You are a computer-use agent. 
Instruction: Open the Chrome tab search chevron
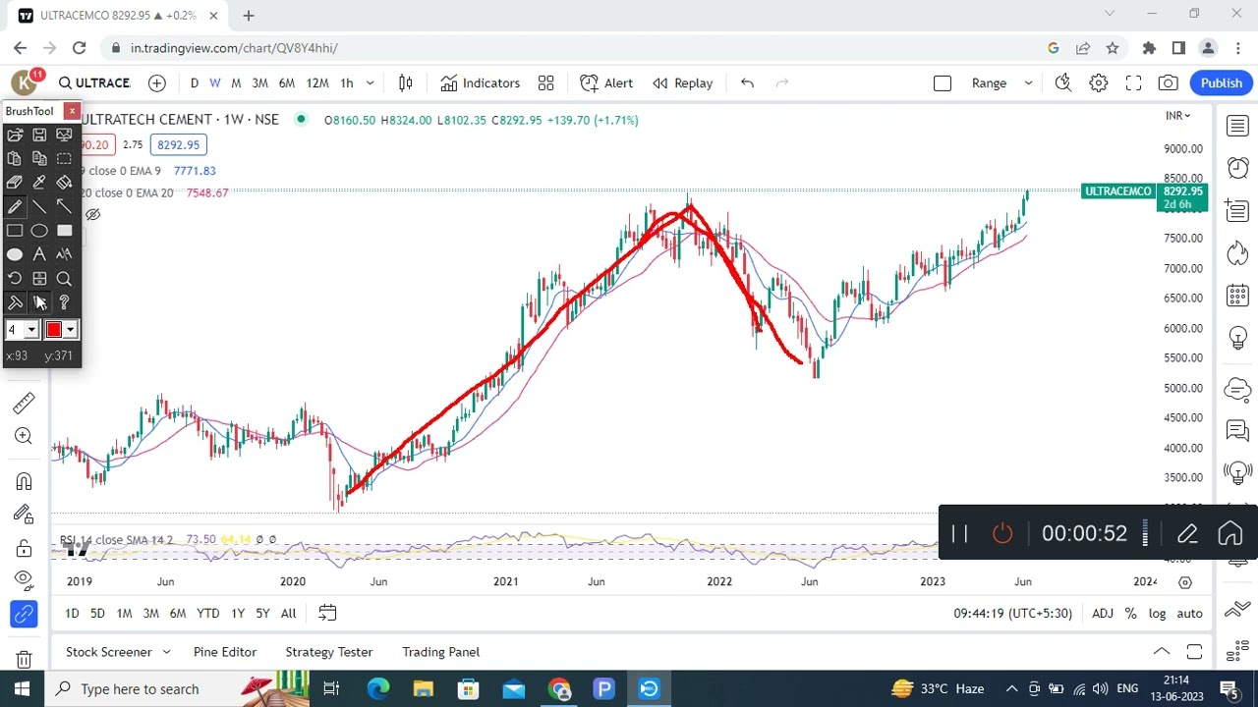click(1110, 14)
